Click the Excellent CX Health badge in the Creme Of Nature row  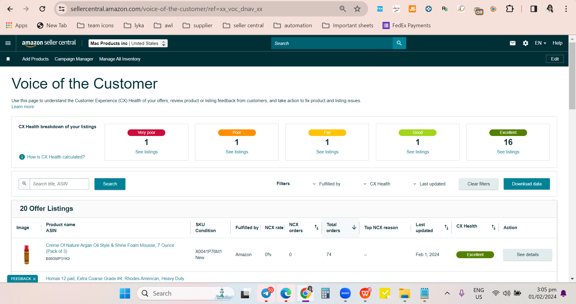[475, 255]
